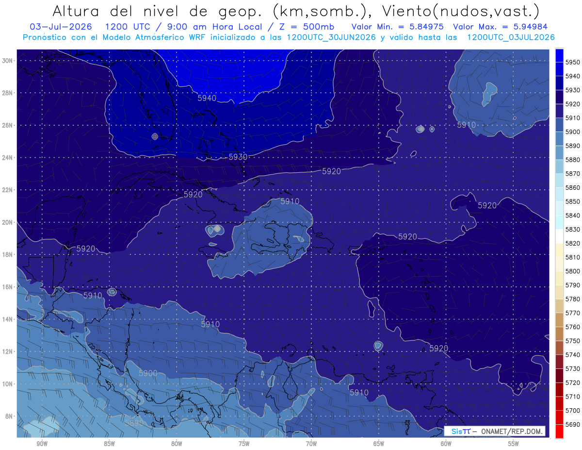Click the 70W longitude axis label
Image resolution: width=582 pixels, height=450 pixels.
click(311, 444)
